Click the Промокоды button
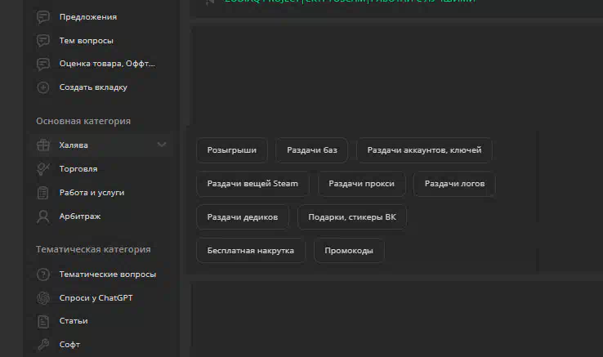Image resolution: width=603 pixels, height=357 pixels. (349, 251)
